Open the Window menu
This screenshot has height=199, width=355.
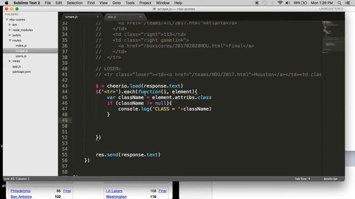pos(163,3)
